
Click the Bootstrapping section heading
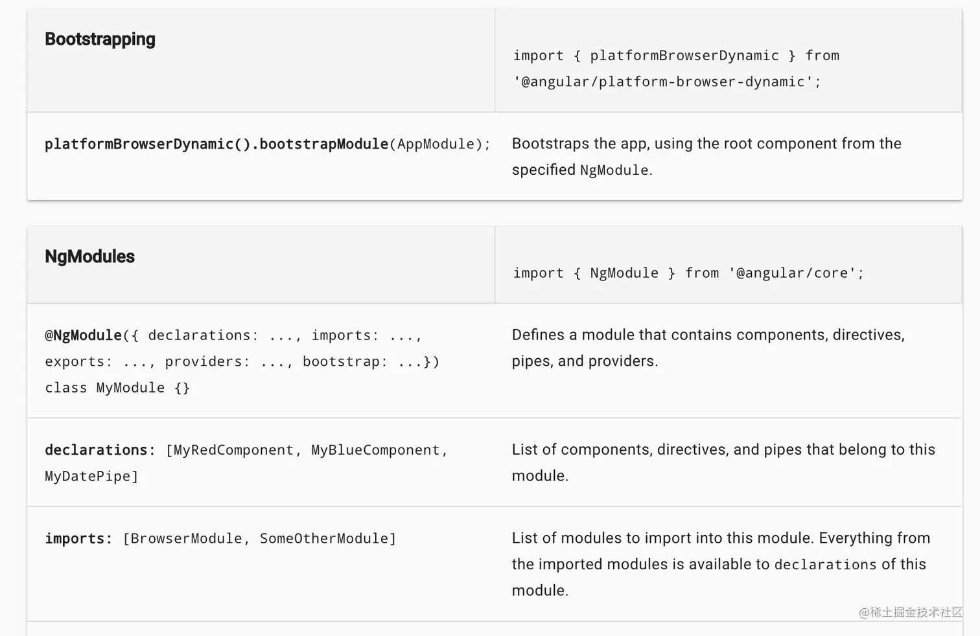point(100,40)
